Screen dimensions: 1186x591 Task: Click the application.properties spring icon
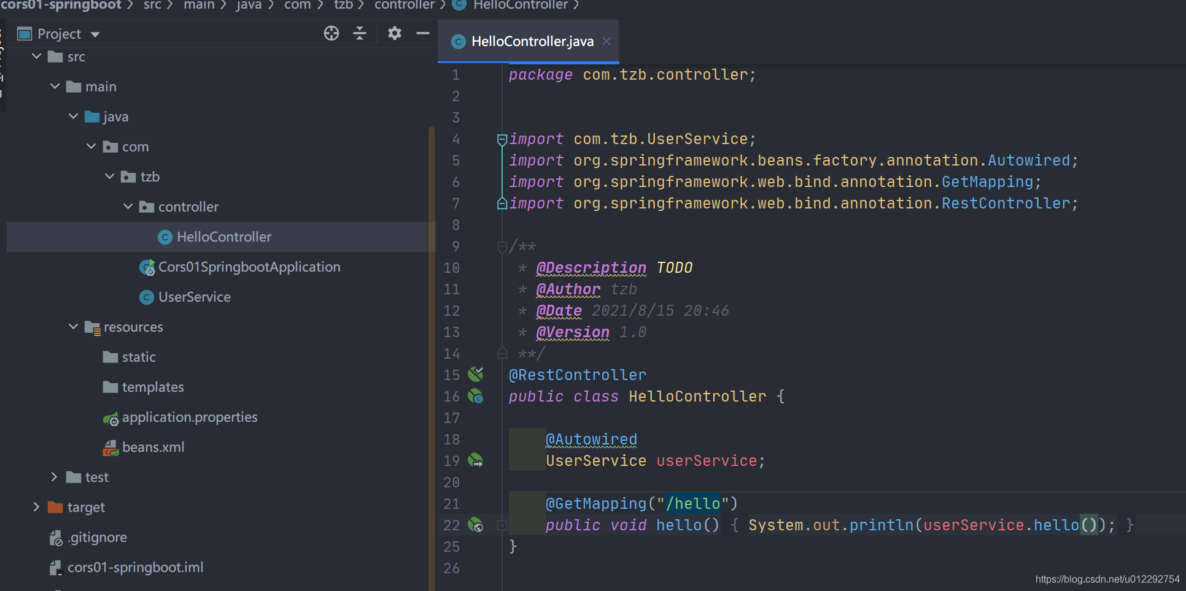click(110, 418)
